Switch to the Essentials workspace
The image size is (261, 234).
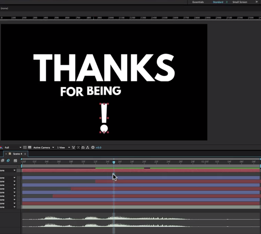click(x=198, y=2)
